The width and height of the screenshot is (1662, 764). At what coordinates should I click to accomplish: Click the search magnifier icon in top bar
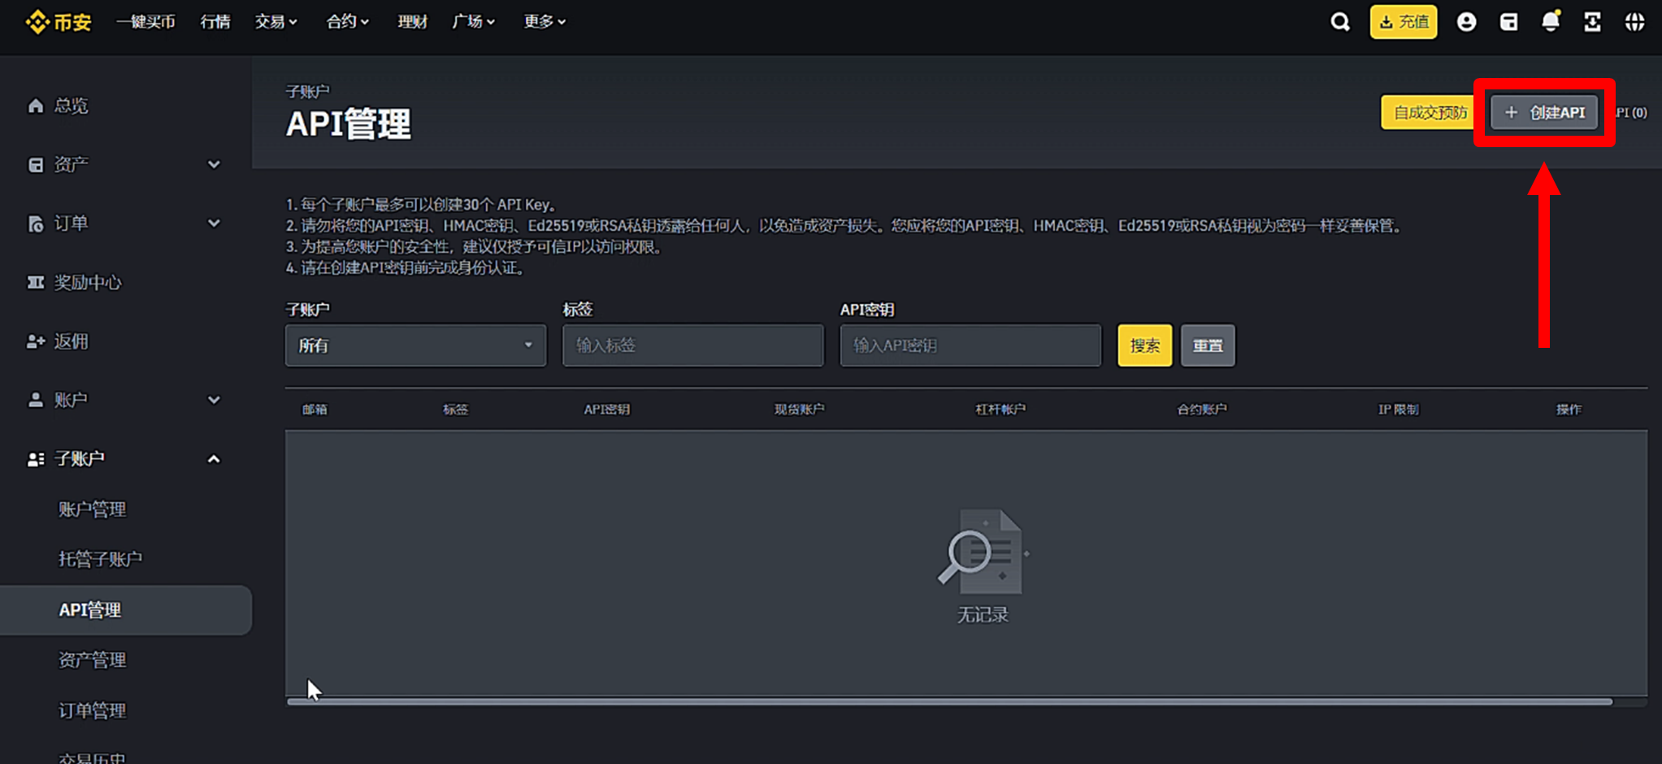point(1340,22)
